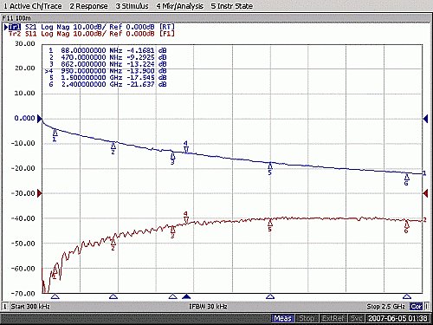
Task: Click the blue reference arrow on right edge
Action: pyautogui.click(x=425, y=119)
